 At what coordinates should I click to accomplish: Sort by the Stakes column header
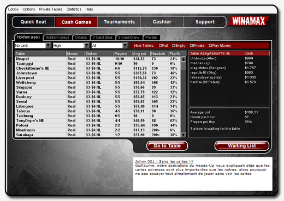(x=99, y=53)
